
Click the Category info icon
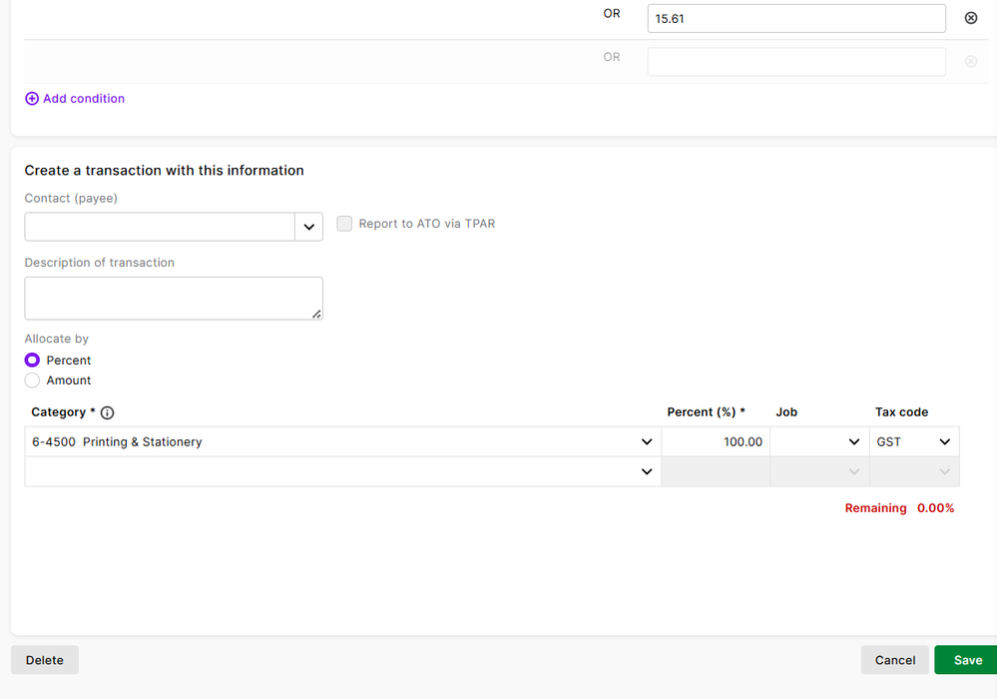coord(108,412)
